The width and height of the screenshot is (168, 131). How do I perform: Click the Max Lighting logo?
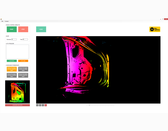[155, 29]
